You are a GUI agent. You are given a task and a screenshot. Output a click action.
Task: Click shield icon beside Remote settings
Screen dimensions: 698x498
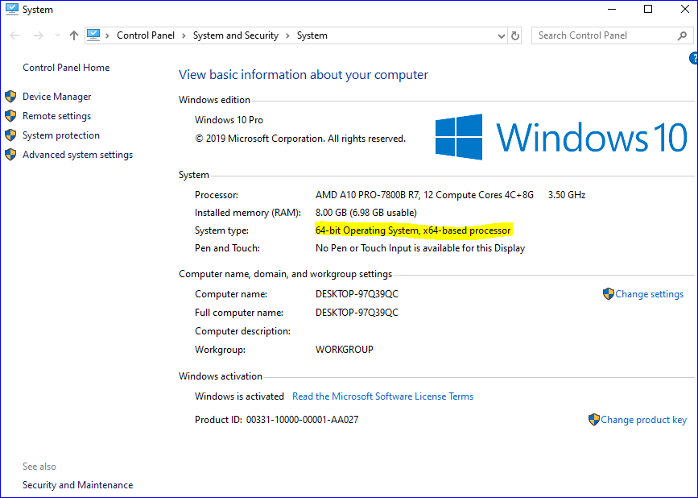click(10, 116)
